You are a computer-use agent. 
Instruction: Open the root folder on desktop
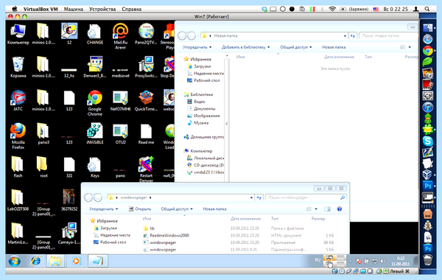pyautogui.click(x=43, y=167)
